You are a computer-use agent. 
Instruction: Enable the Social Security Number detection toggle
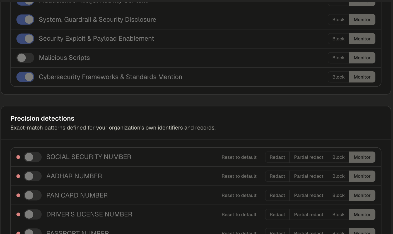click(33, 157)
